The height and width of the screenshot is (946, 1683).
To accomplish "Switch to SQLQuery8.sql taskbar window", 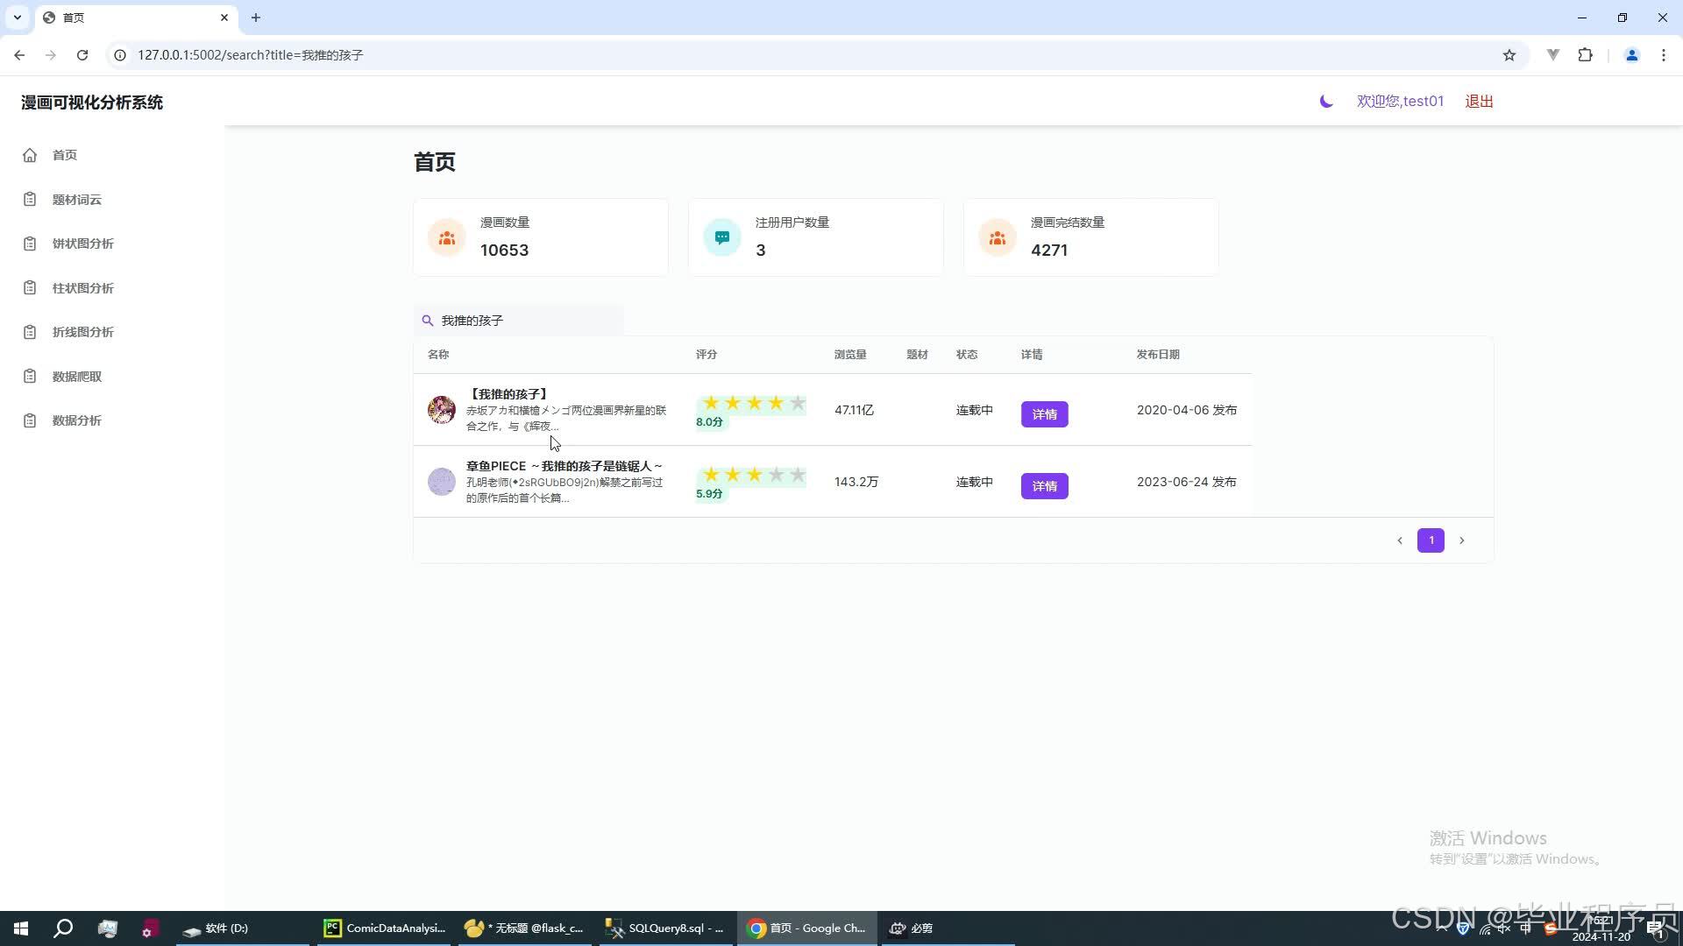I will pyautogui.click(x=666, y=928).
